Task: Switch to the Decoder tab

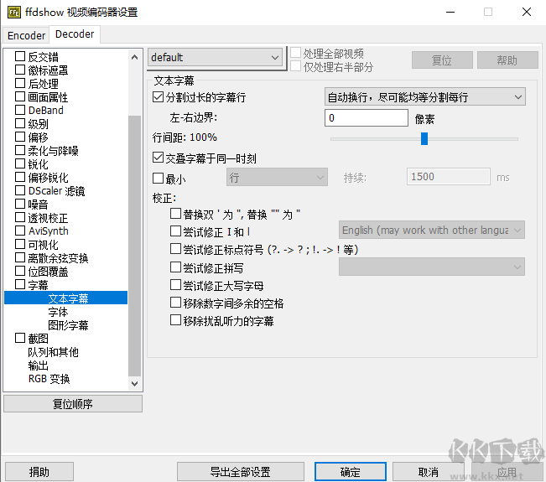Action: pyautogui.click(x=75, y=34)
